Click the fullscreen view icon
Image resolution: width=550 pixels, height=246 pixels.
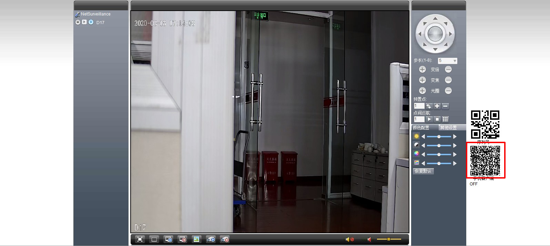(140, 239)
